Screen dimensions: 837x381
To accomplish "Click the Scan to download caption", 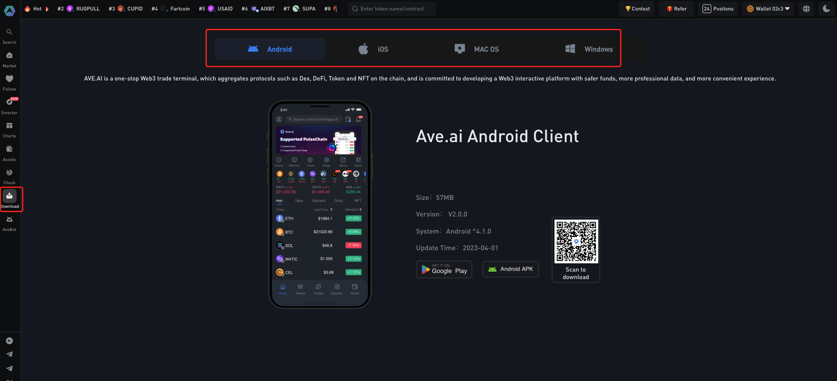I will (x=576, y=273).
